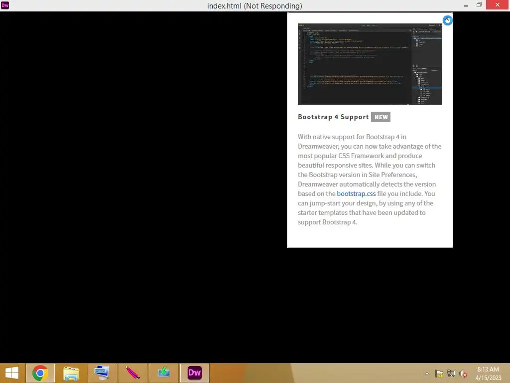Select the Bootstrap 4 Support heading
The width and height of the screenshot is (510, 383).
tap(333, 117)
